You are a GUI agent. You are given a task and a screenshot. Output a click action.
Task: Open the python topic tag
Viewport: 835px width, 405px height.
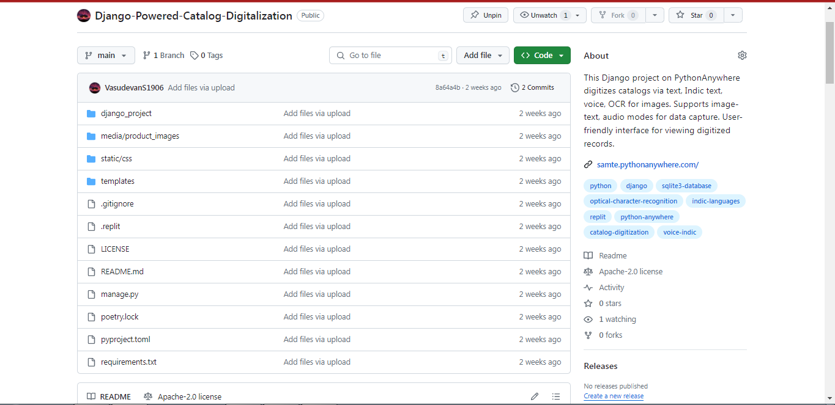(601, 186)
